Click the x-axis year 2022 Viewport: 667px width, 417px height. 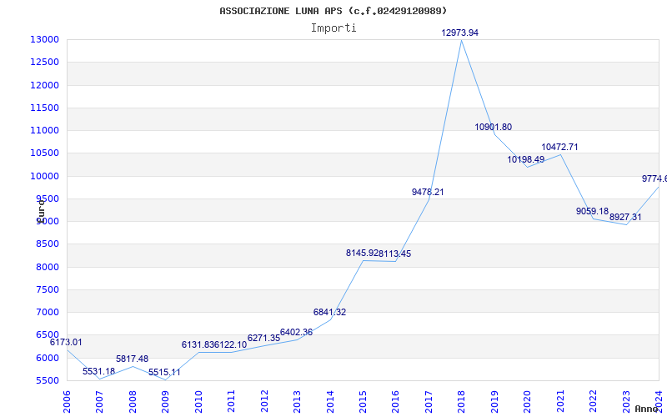(593, 402)
